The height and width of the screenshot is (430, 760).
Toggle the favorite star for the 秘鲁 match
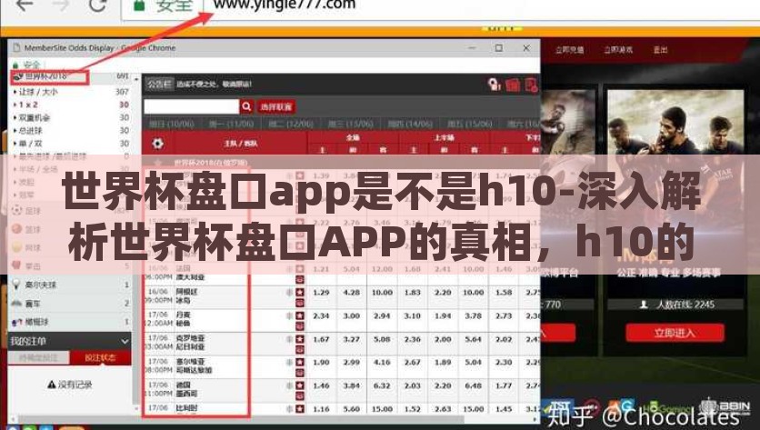tap(300, 315)
